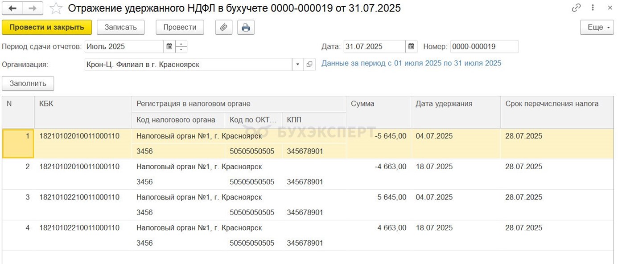
Task: Open attached files via paperclip icon
Action: click(223, 27)
